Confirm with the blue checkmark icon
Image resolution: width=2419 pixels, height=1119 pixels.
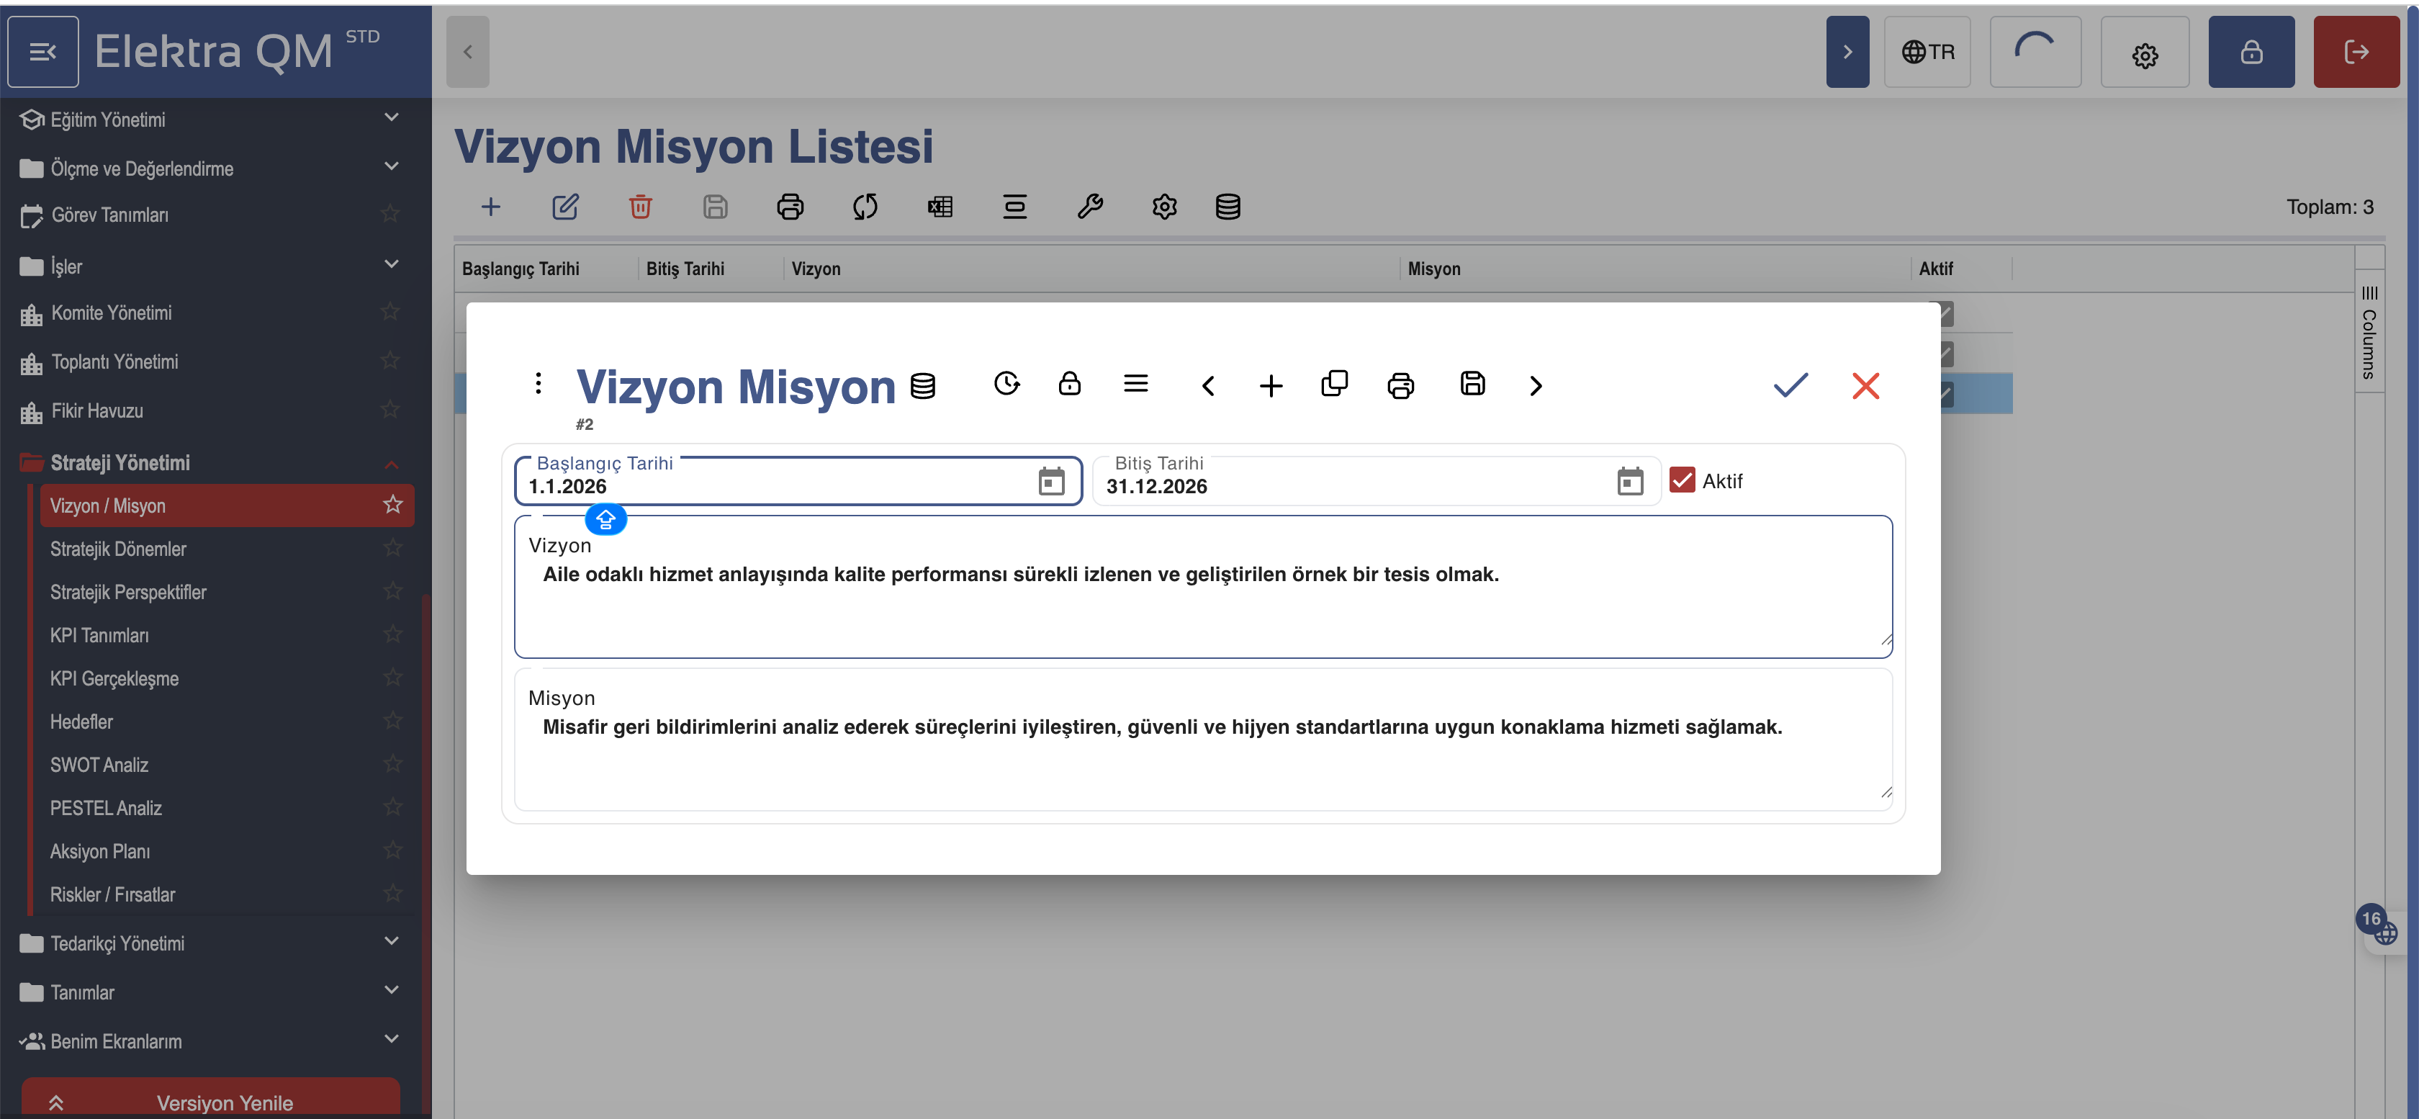point(1790,385)
